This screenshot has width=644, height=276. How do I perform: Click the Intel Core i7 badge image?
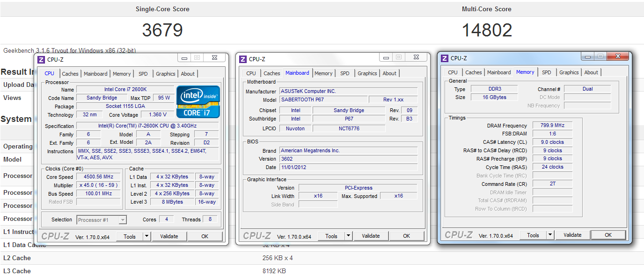tap(198, 101)
